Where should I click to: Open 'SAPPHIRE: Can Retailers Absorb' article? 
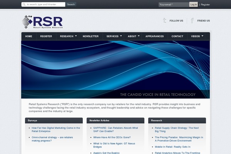tap(115, 129)
